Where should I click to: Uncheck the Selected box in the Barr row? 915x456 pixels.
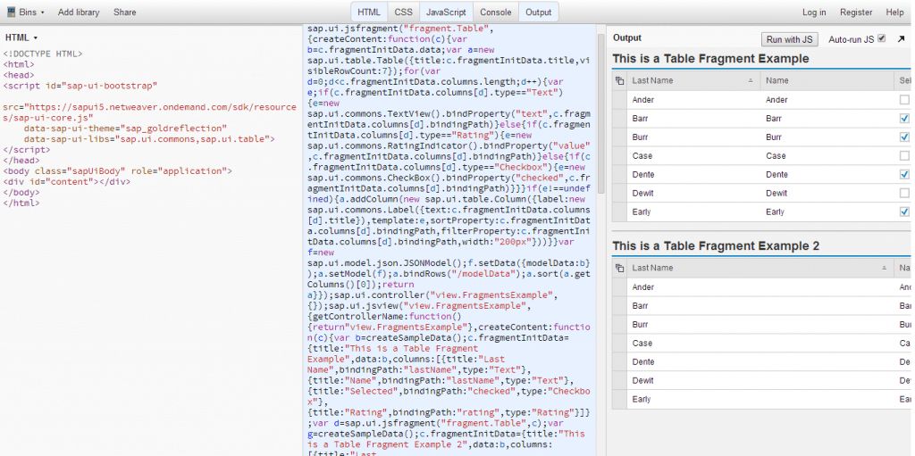(x=904, y=119)
